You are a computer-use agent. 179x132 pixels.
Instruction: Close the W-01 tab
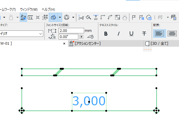pos(64,44)
